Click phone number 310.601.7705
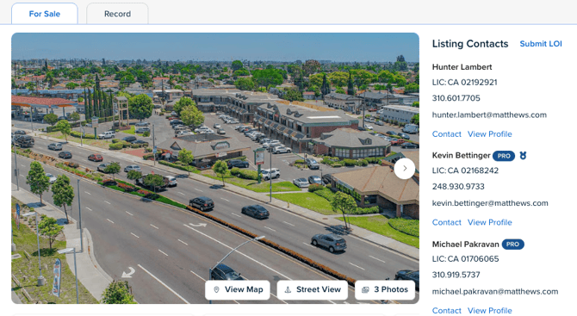The width and height of the screenshot is (577, 316). click(x=456, y=98)
